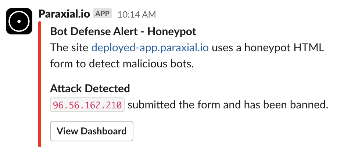Click the words 'The site' before the link
The width and height of the screenshot is (344, 156).
69,48
